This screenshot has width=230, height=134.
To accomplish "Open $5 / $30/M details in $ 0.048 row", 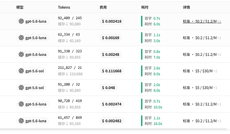I will tap(200, 88).
